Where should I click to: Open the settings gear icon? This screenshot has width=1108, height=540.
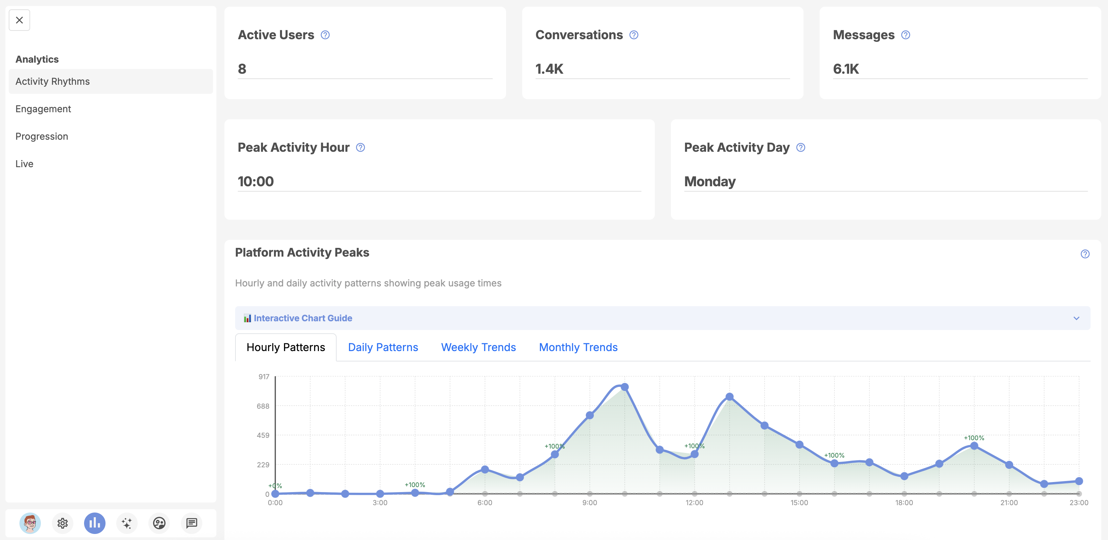click(x=62, y=523)
